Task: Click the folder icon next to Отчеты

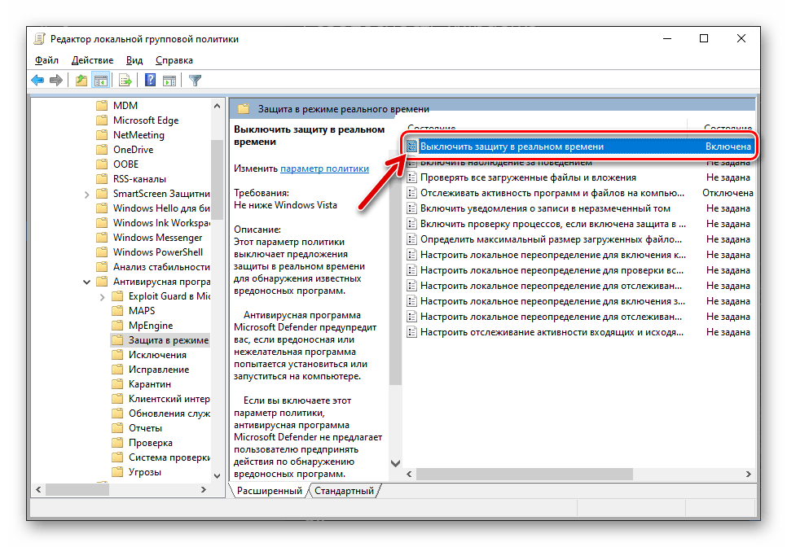Action: click(x=117, y=428)
